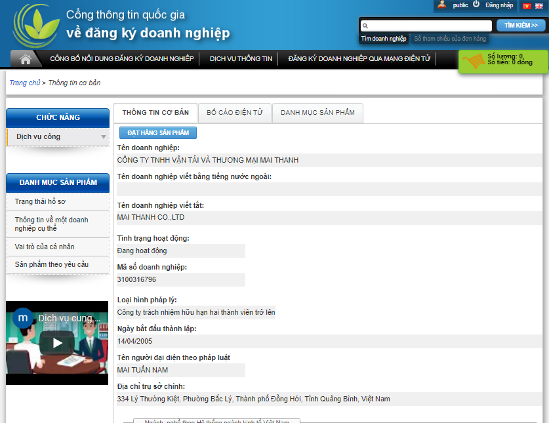
Task: Click the public user avatar icon
Action: (442, 5)
